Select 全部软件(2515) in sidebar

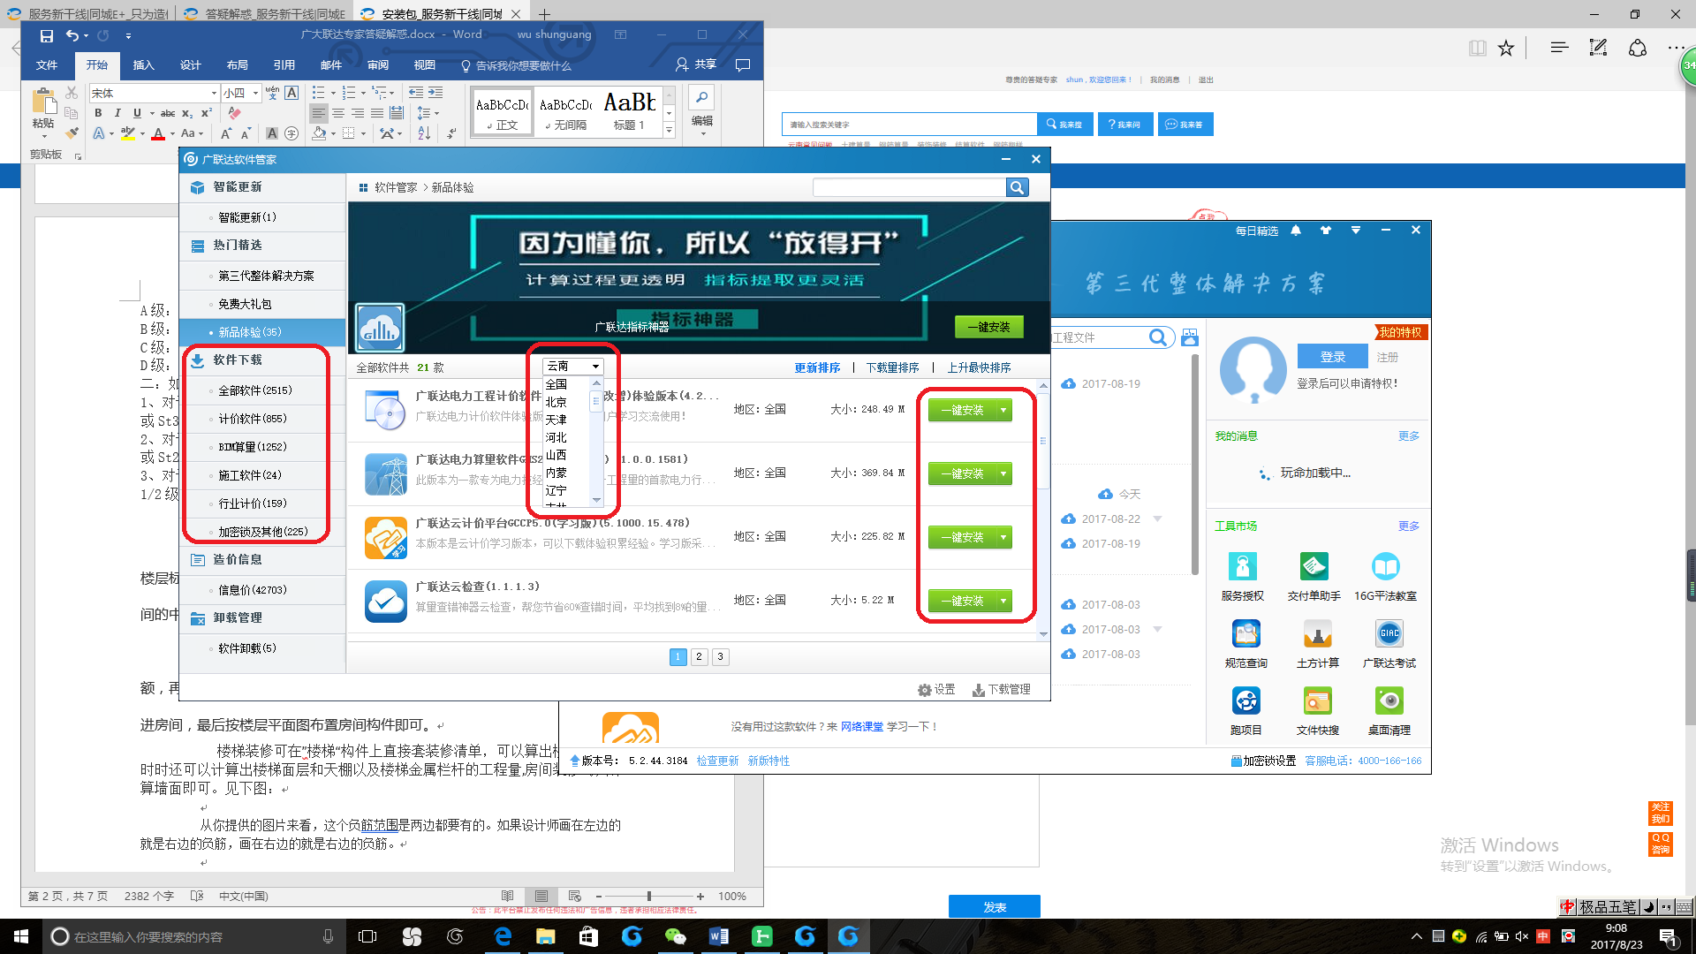coord(255,390)
